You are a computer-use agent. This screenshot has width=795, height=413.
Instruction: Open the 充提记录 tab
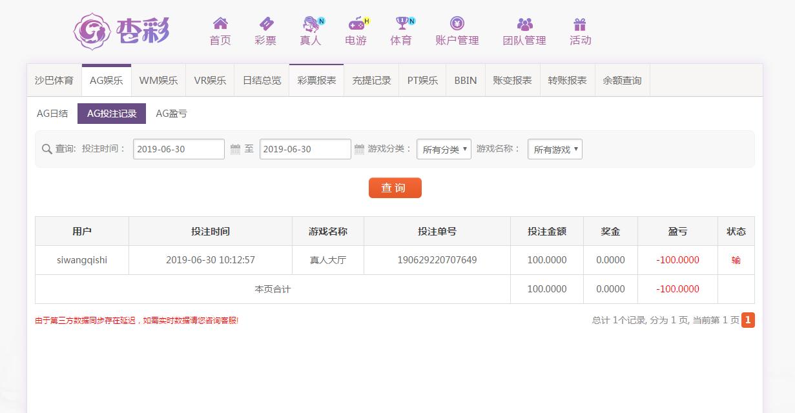(x=371, y=81)
